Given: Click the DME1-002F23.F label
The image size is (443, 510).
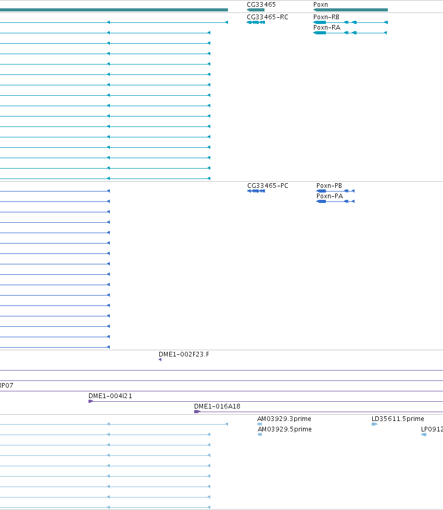Looking at the screenshot, I should coord(184,354).
